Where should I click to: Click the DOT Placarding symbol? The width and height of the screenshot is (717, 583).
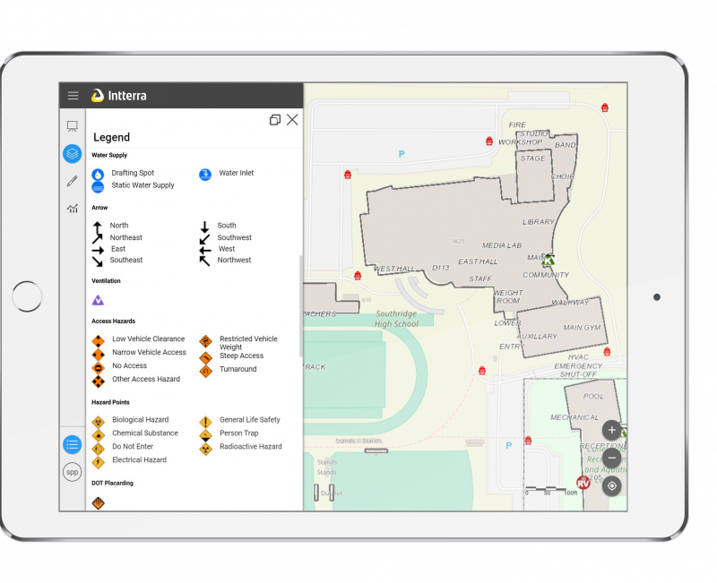click(x=98, y=502)
